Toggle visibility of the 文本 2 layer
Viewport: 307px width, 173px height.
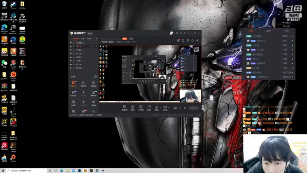click(71, 68)
